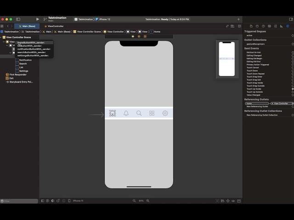Select Search button in the outline
This screenshot has height=220, width=294.
[x=21, y=64]
